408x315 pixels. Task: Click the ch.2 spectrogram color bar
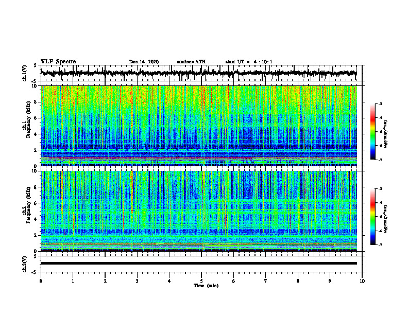[372, 217]
